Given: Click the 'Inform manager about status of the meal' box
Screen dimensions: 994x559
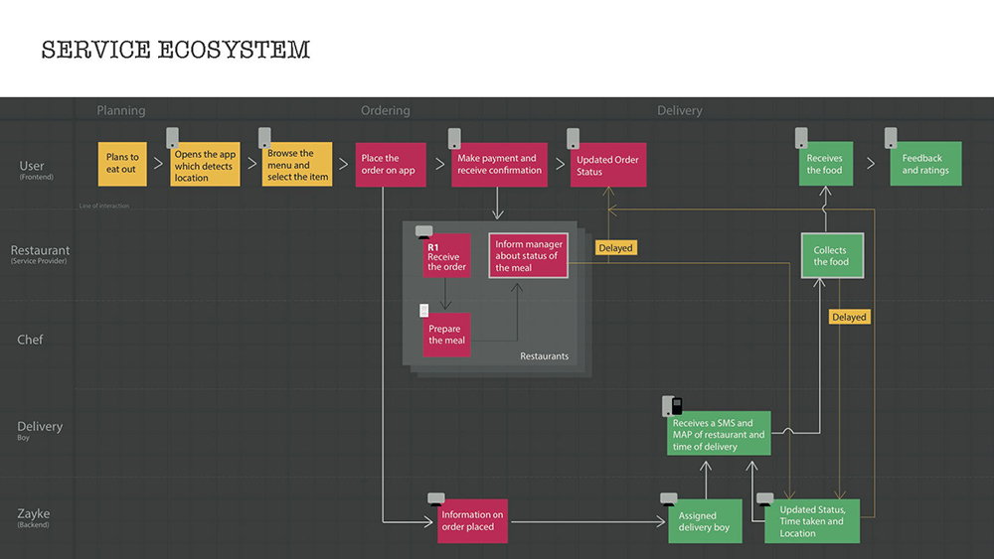Looking at the screenshot, I should [x=528, y=256].
